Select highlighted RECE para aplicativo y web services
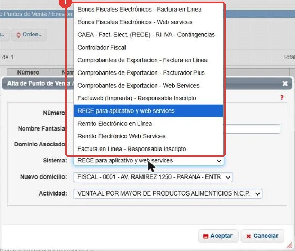Image resolution: width=295 pixels, height=251 pixels. coord(148,111)
